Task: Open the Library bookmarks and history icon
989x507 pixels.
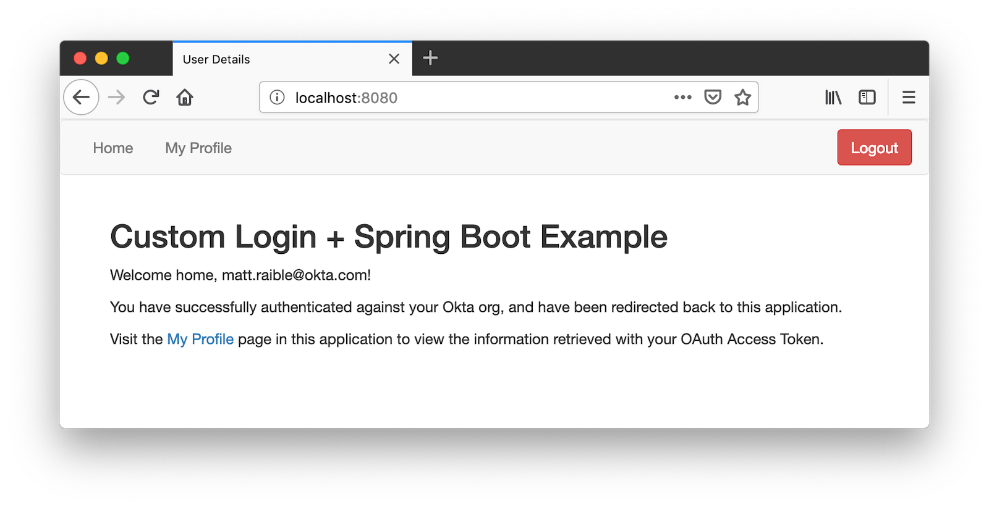Action: [x=833, y=98]
